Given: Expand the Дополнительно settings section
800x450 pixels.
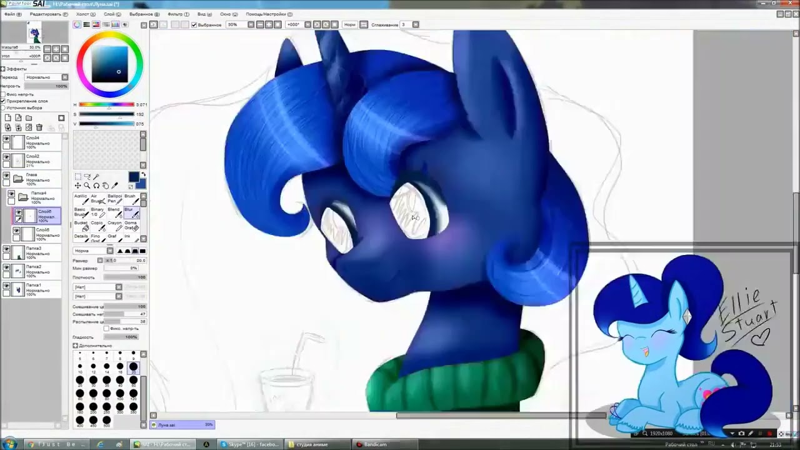Looking at the screenshot, I should (76, 346).
